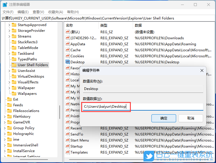Select the TabletMode folder icon
The image size is (216, 163).
click(x=14, y=48)
